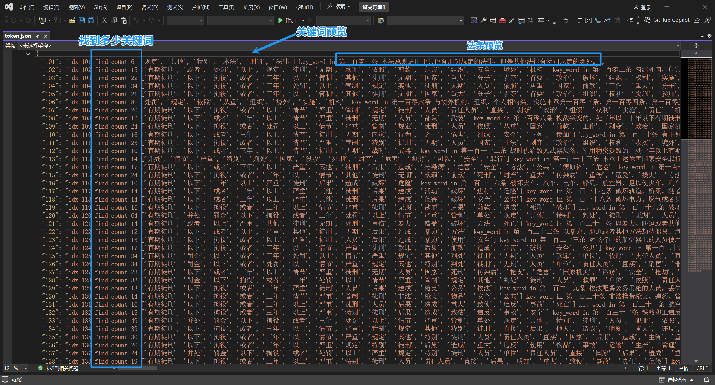Click the wrench properties icon
The height and width of the screenshot is (385, 715).
483,20
